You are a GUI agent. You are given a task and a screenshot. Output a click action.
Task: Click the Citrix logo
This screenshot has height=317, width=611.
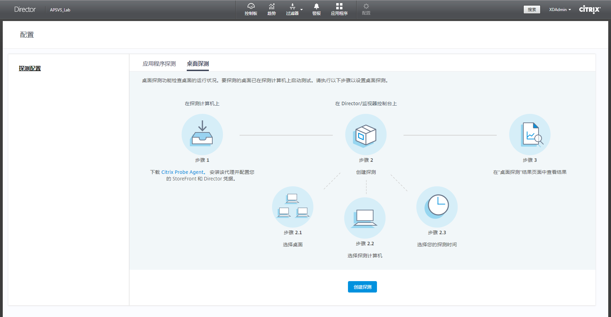click(590, 9)
